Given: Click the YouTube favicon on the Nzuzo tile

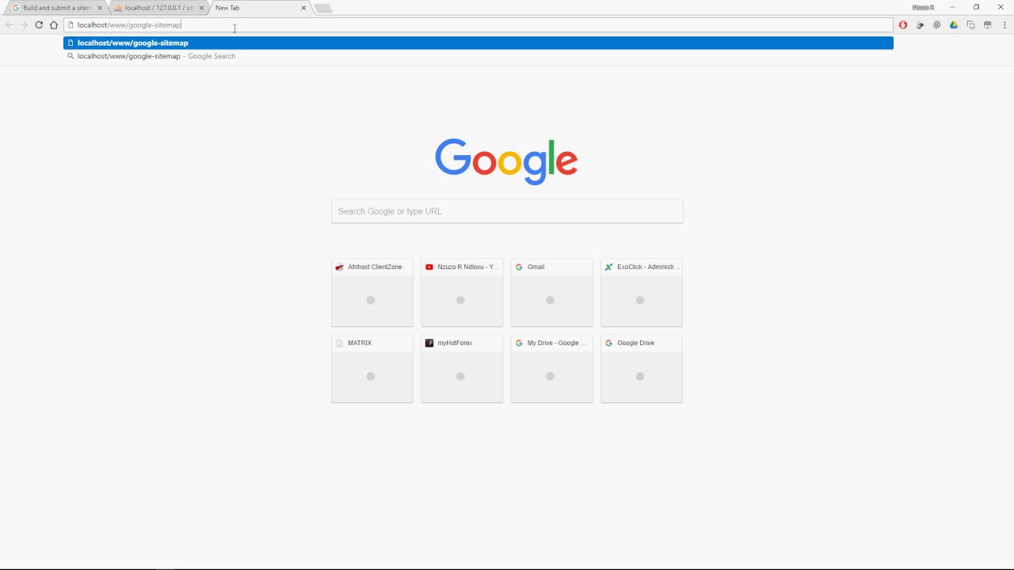Looking at the screenshot, I should [x=429, y=267].
